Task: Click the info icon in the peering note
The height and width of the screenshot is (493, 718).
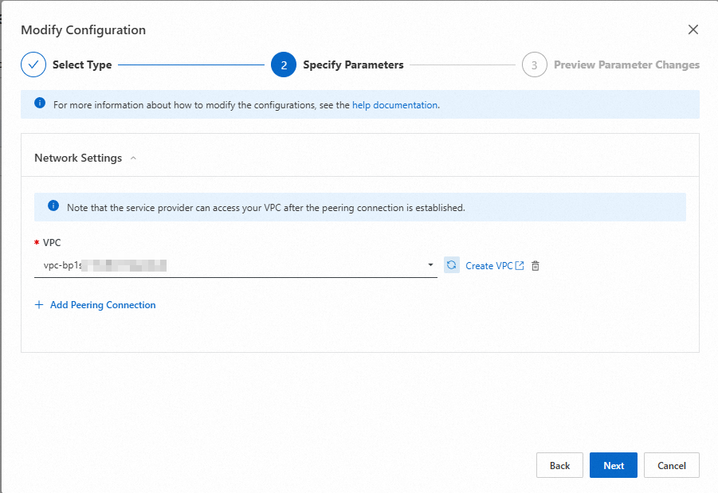Action: point(53,205)
